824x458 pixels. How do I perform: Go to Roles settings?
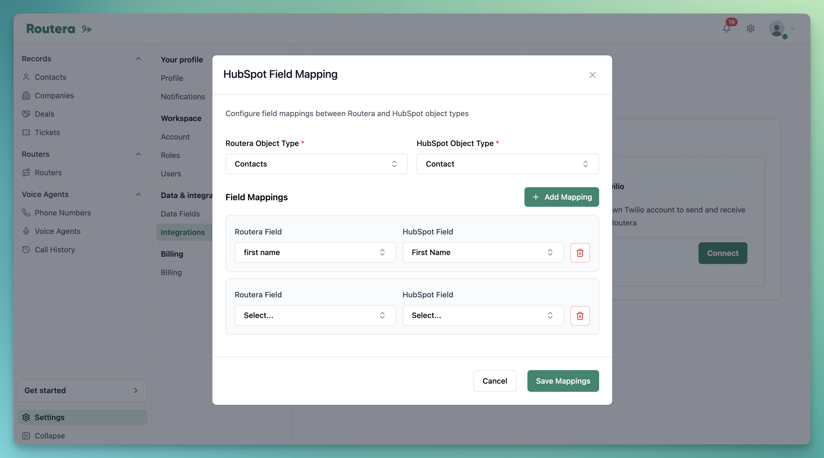(x=170, y=155)
